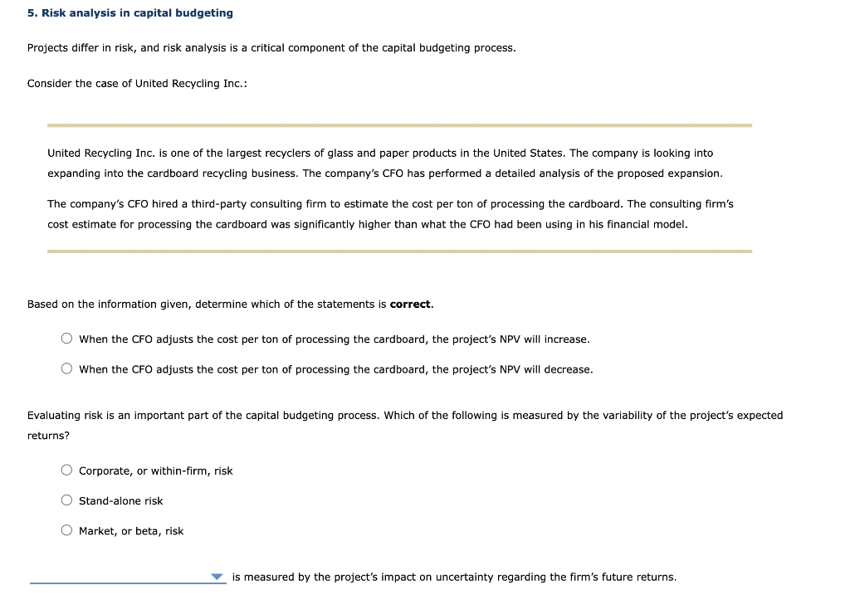Select the radio option 'NPV will increase'

tap(66, 338)
